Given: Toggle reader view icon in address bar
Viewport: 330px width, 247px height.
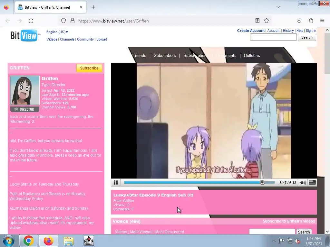Looking at the screenshot, I should pos(257,21).
